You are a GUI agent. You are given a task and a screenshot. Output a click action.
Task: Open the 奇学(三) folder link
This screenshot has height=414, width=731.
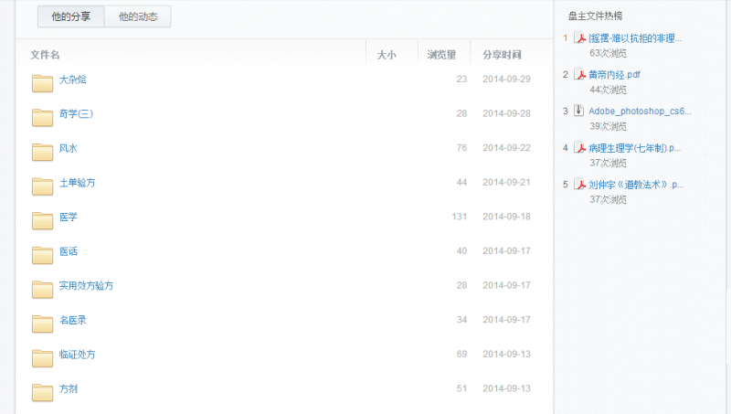(x=76, y=113)
